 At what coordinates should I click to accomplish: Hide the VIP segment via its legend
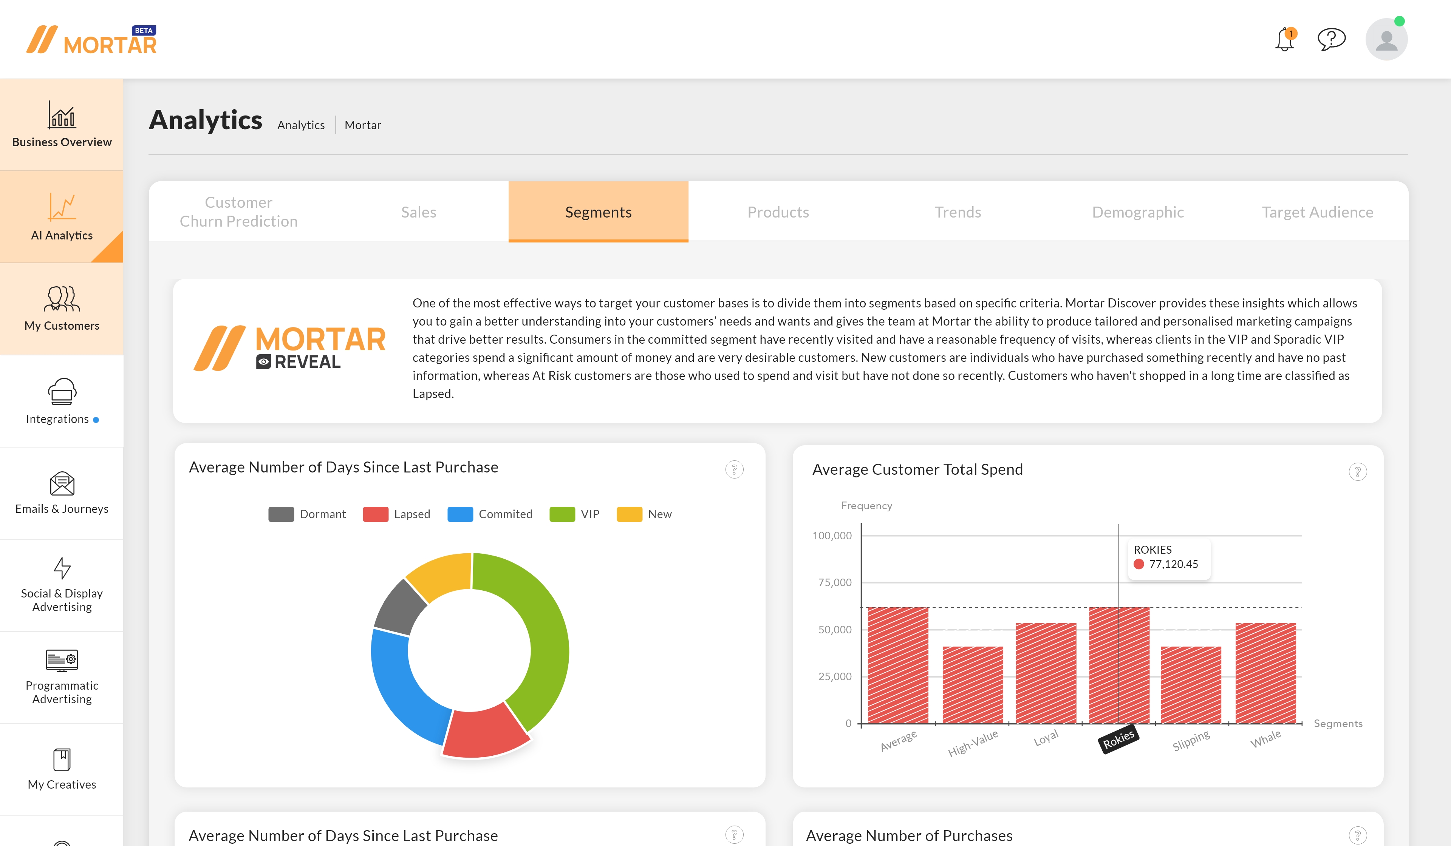coord(576,514)
